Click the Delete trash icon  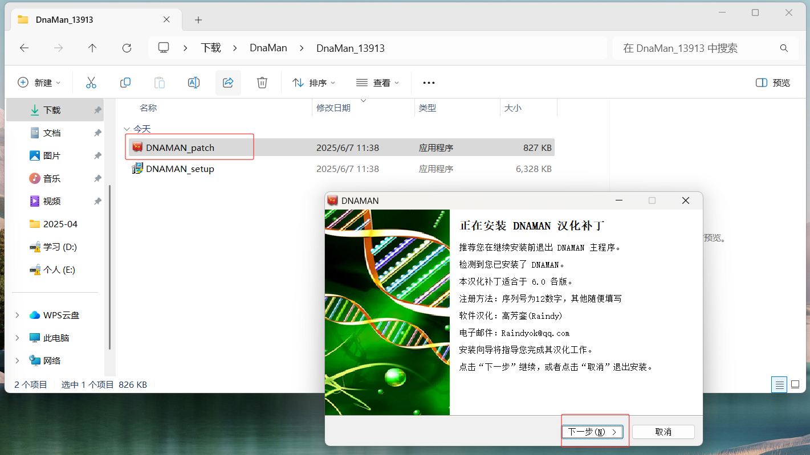coord(262,83)
